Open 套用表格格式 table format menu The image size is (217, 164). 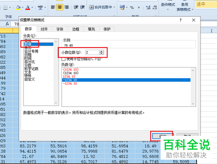pos(184,7)
